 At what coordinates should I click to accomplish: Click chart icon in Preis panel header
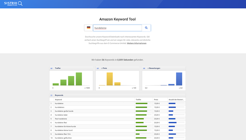point(98,68)
